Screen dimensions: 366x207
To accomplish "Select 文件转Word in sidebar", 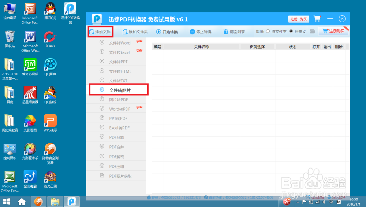I will 116,43.
